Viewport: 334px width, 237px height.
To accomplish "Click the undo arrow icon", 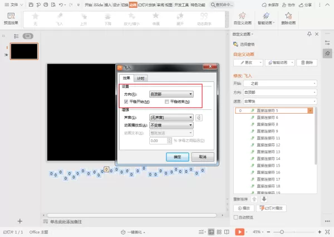I will pos(61,4).
